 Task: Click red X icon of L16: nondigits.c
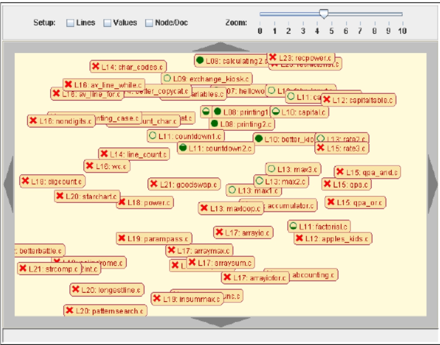pyautogui.click(x=33, y=120)
